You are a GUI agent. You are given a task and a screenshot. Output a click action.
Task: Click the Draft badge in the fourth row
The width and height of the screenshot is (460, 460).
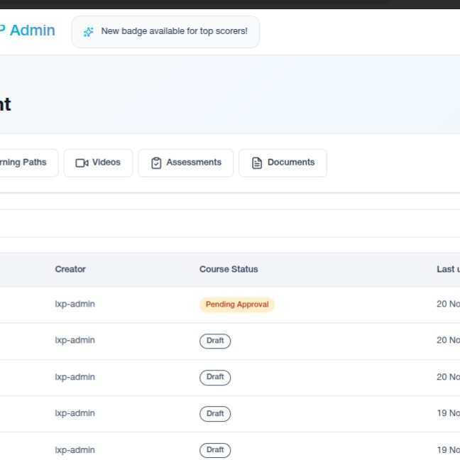215,414
